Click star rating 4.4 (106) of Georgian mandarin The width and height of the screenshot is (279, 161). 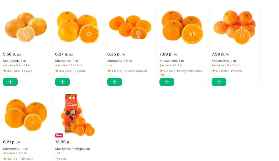11,71
